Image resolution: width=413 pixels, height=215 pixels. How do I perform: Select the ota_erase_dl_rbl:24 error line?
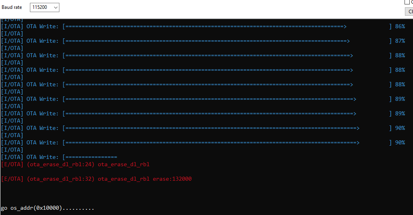click(75, 165)
